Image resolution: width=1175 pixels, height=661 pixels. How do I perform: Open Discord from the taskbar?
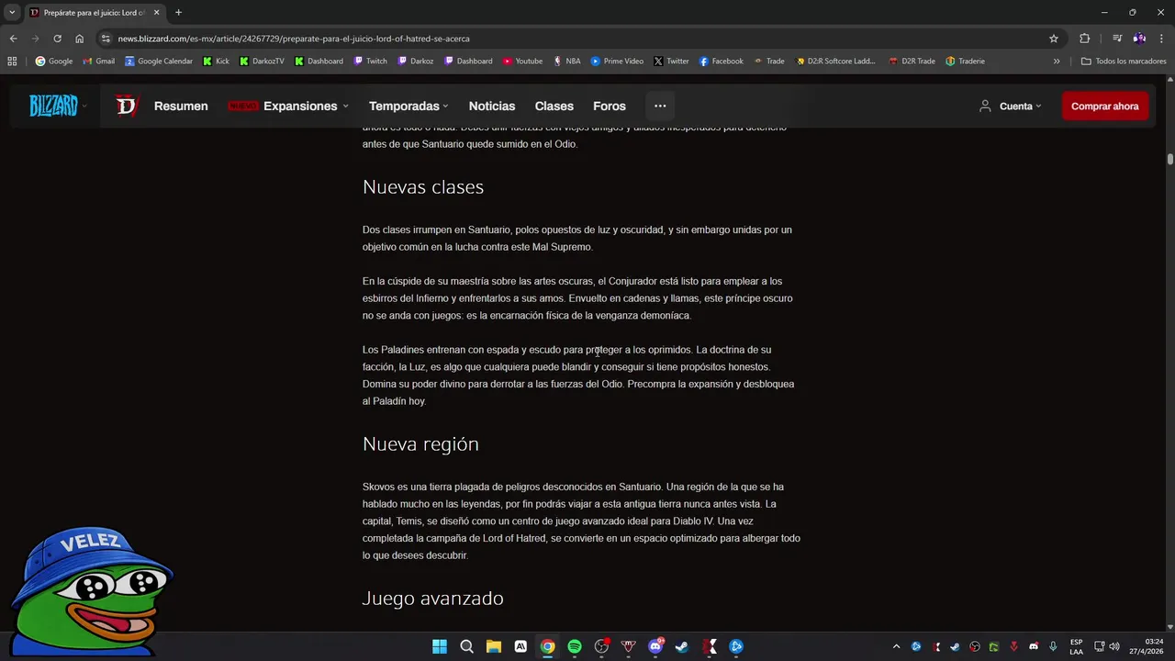655,646
